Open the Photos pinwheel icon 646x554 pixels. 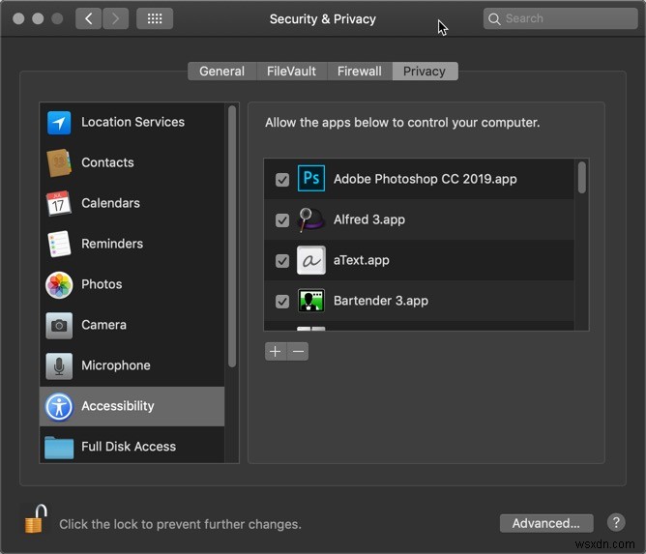[59, 284]
